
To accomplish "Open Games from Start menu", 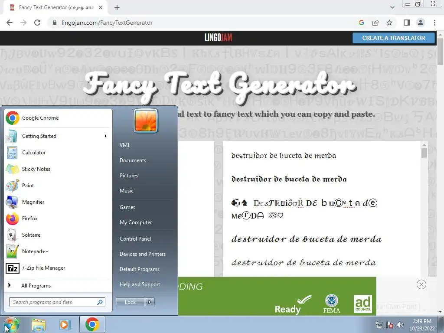I will point(127,207).
